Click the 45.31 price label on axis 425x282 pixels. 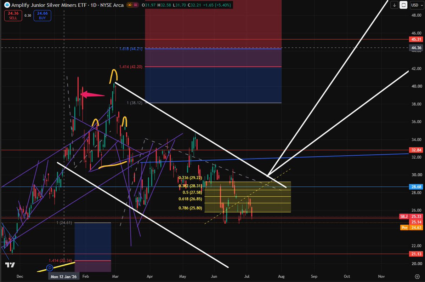pyautogui.click(x=416, y=39)
